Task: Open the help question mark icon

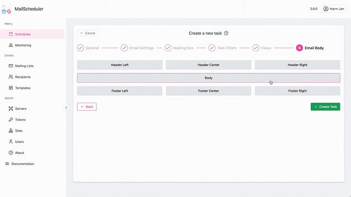Action: [x=226, y=33]
